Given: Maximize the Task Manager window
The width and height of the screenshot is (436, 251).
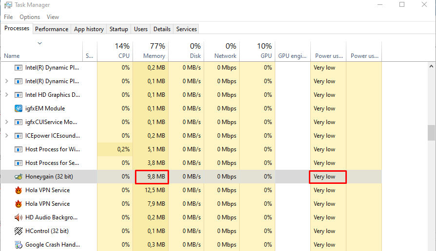Looking at the screenshot, I should pos(402,4).
